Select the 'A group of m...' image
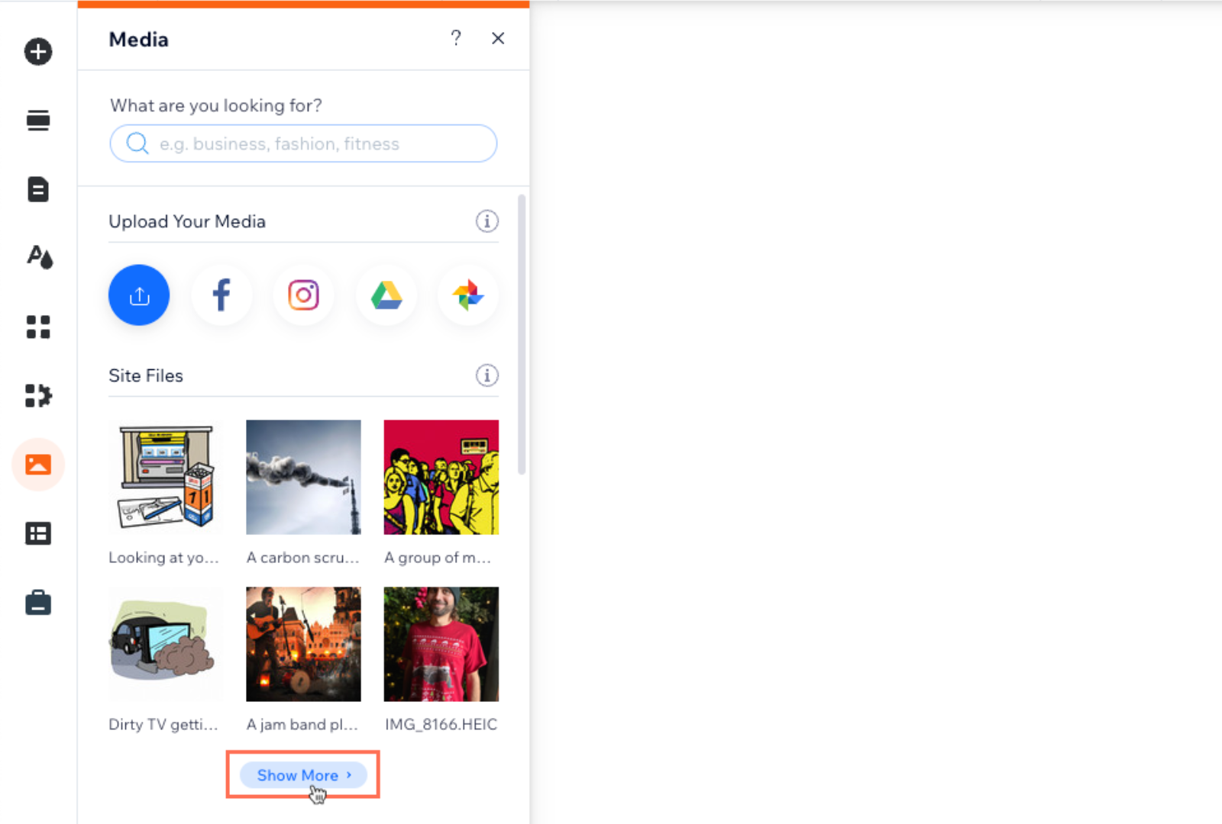1222x824 pixels. (441, 477)
